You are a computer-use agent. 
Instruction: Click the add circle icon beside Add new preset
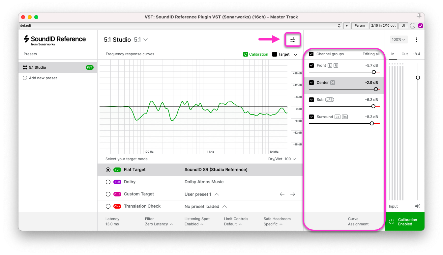pos(25,78)
